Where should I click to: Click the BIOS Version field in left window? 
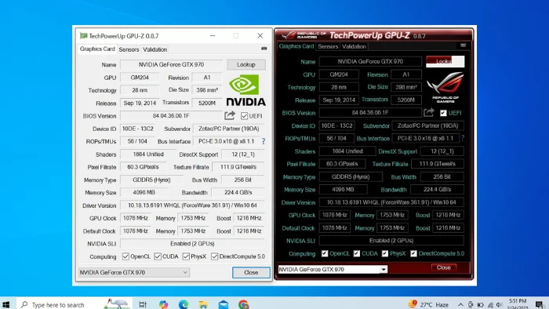pyautogui.click(x=171, y=116)
